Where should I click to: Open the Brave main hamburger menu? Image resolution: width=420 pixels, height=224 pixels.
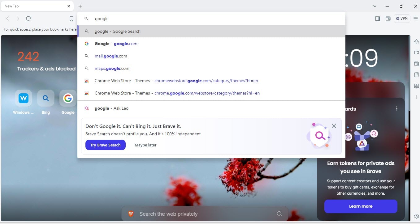(x=416, y=19)
